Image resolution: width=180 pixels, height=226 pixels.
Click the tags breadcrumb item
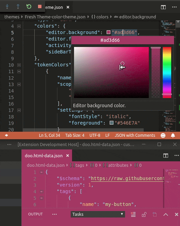click(x=77, y=165)
